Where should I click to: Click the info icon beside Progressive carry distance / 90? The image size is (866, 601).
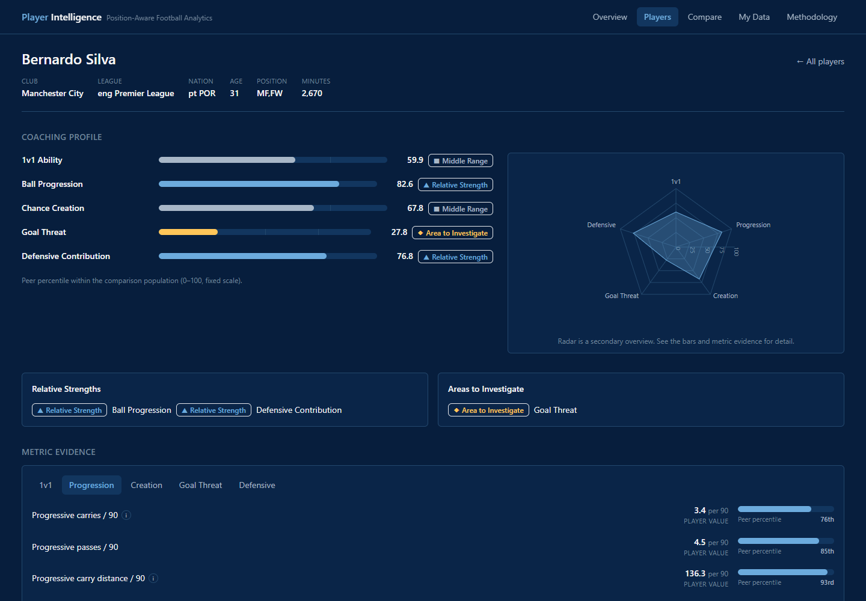point(153,578)
